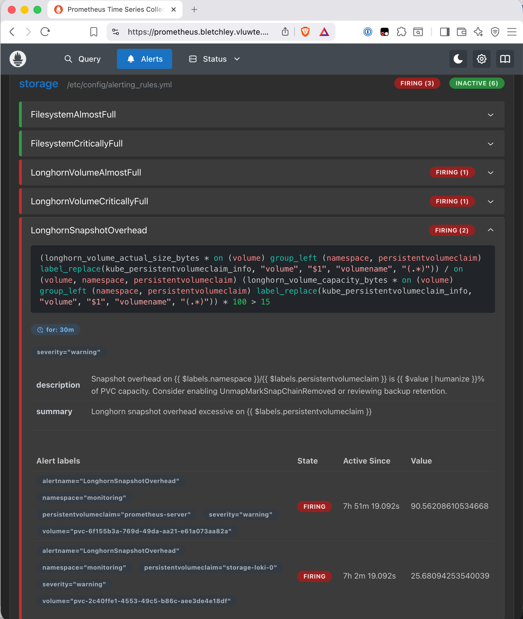
Task: Open documentation via the book icon
Action: pos(505,59)
